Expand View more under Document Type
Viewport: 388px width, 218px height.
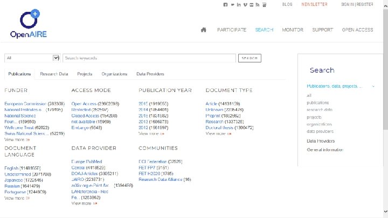(218, 133)
